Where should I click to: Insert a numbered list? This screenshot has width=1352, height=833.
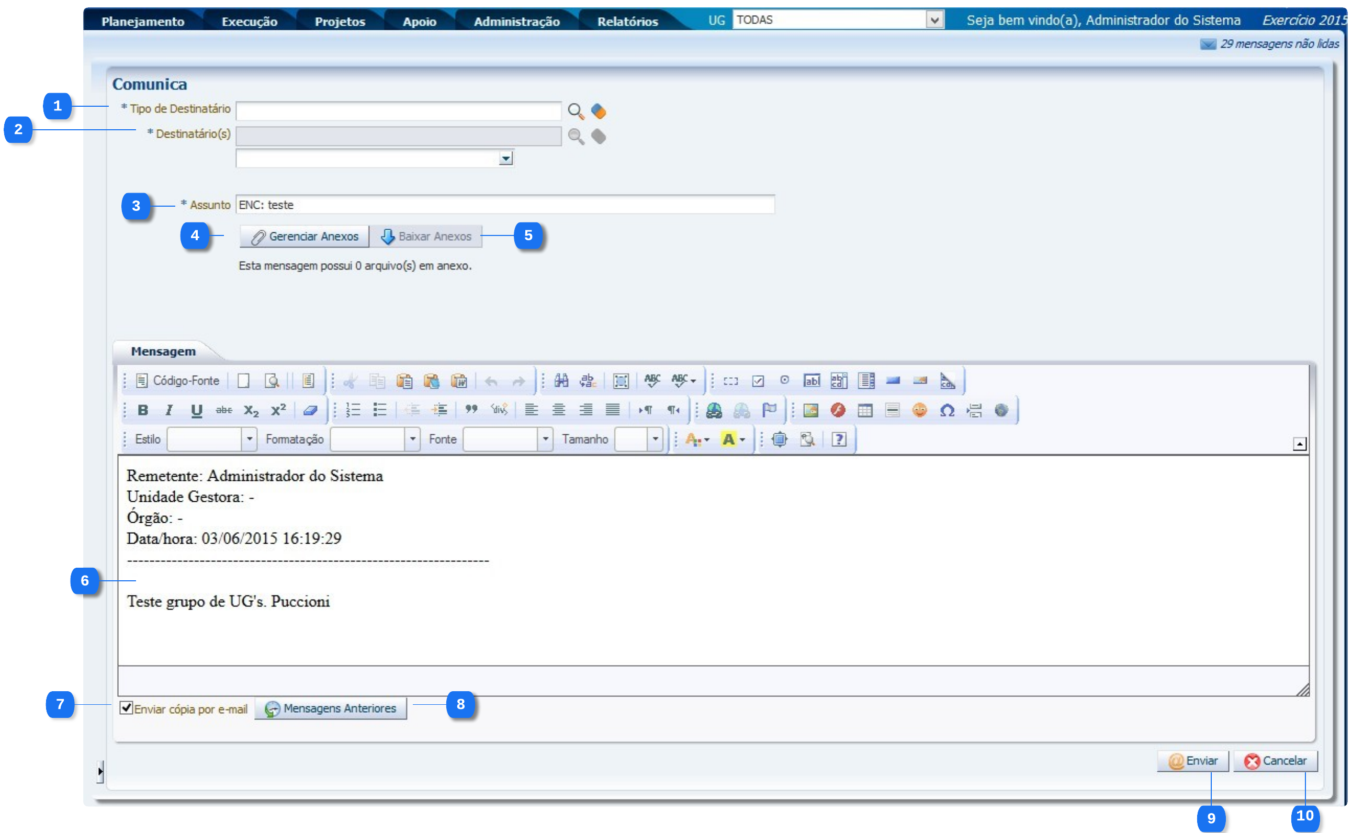[353, 410]
